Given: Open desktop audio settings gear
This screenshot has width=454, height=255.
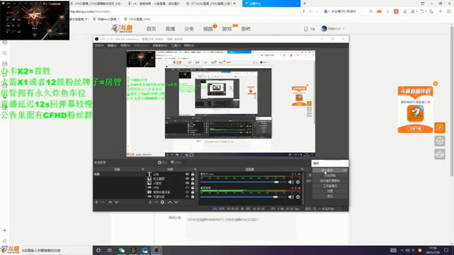Looking at the screenshot, I should [x=298, y=197].
